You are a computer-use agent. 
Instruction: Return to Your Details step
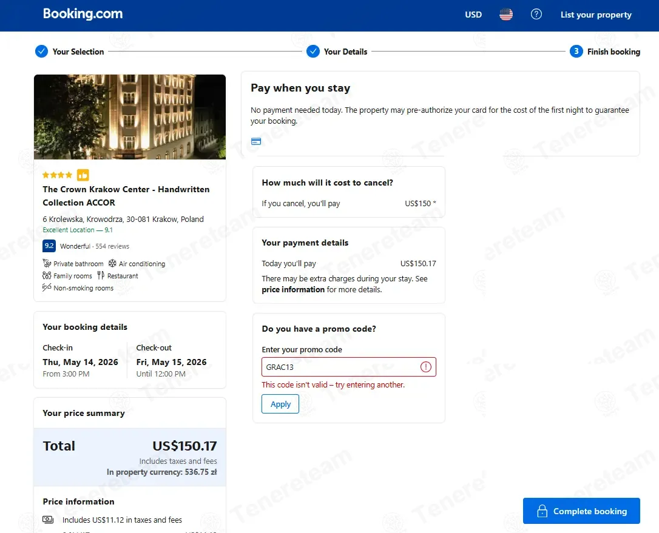pyautogui.click(x=345, y=52)
